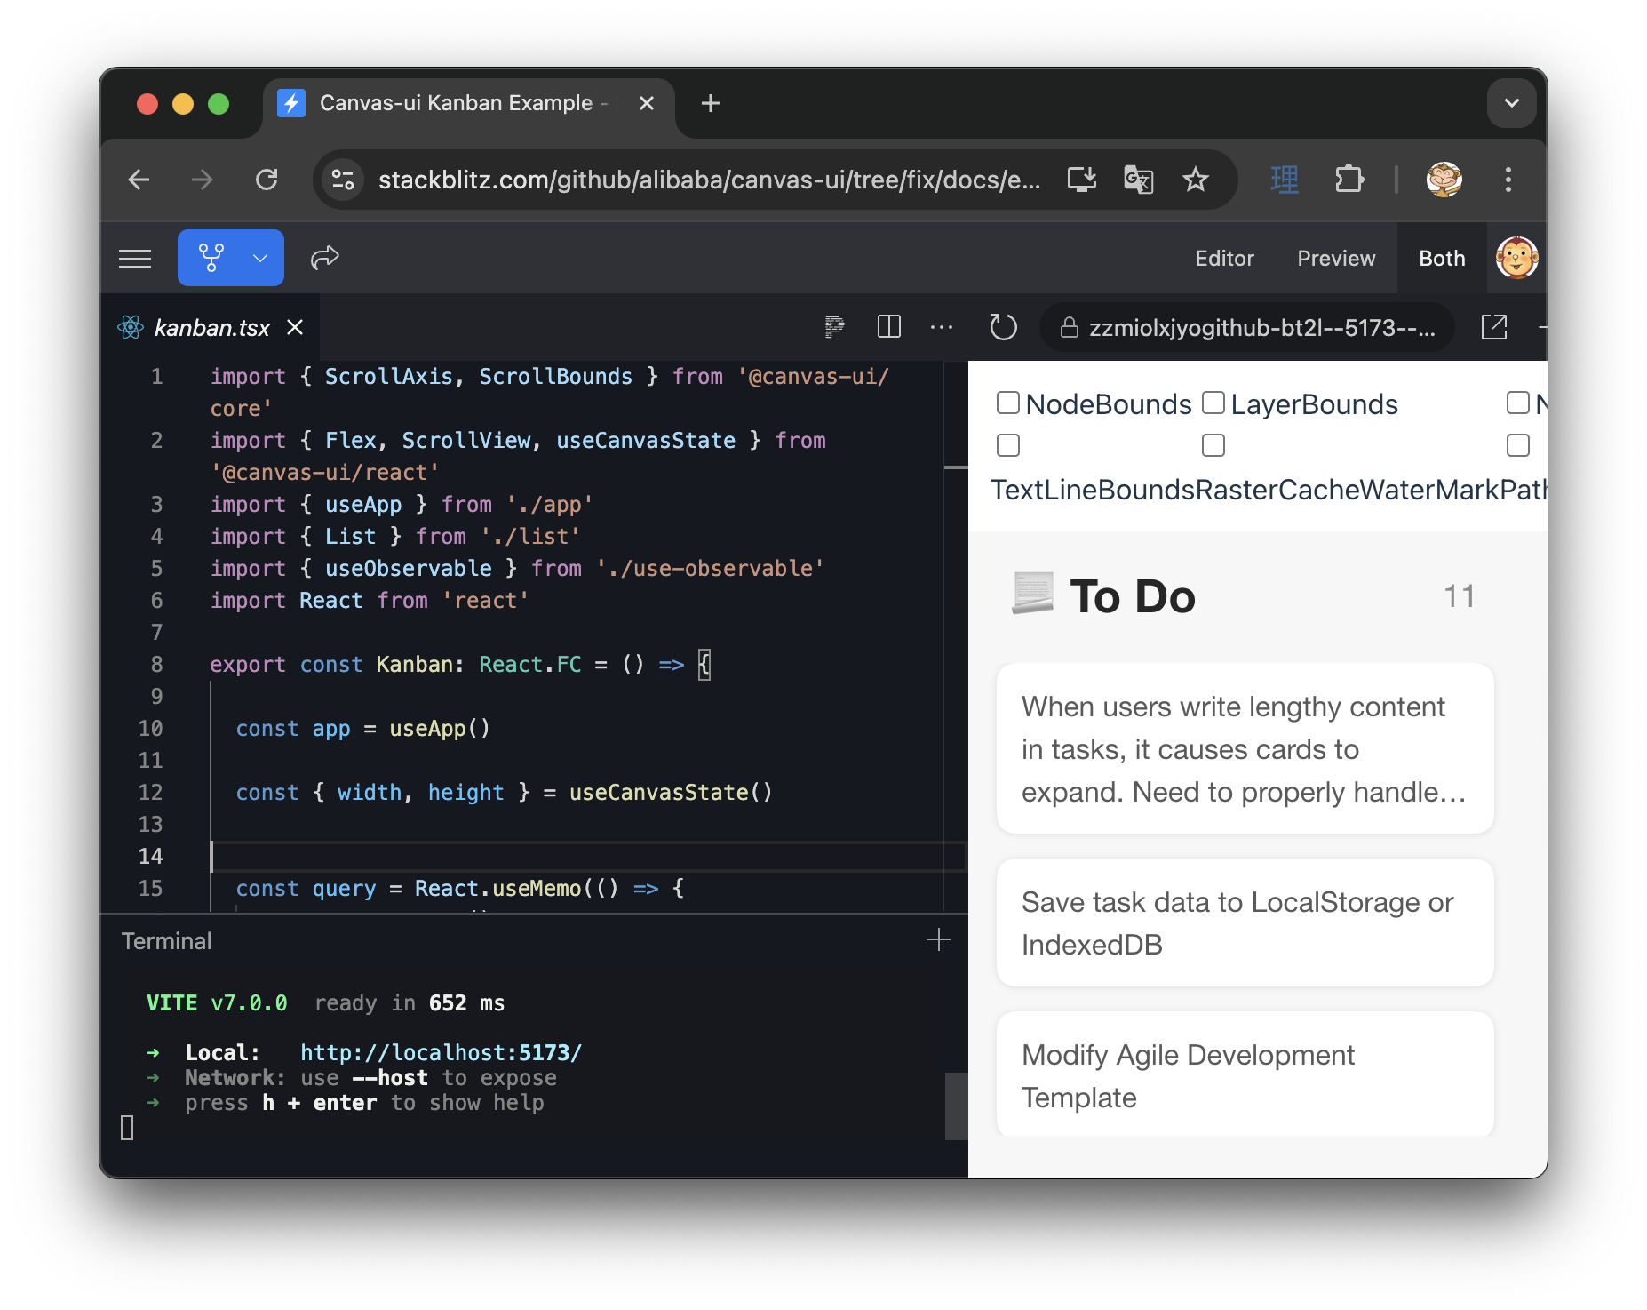1647x1310 pixels.
Task: Open the editor more actions ellipsis
Action: (x=942, y=328)
